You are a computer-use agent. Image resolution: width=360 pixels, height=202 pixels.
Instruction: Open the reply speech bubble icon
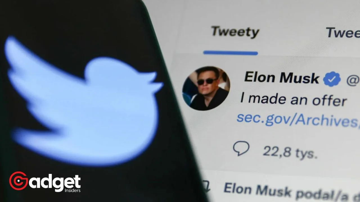241,148
